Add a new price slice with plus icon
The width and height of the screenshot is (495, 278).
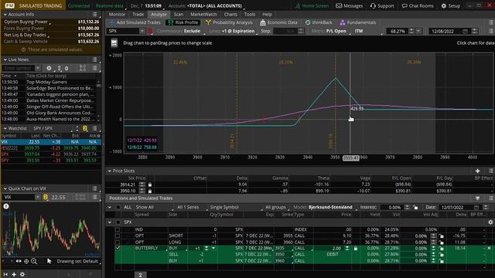478,171
